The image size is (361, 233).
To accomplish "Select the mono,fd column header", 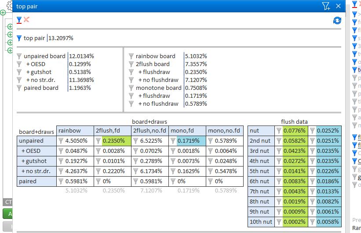I will pos(187,130).
